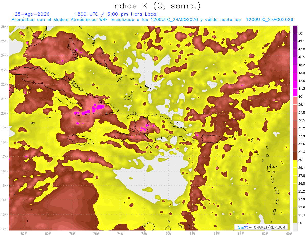Click the longitude axis label '76W'

click(96, 234)
